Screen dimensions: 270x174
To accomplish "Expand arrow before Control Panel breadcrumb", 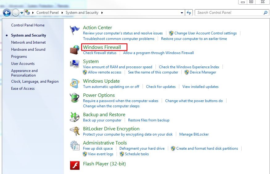I will [x=33, y=13].
